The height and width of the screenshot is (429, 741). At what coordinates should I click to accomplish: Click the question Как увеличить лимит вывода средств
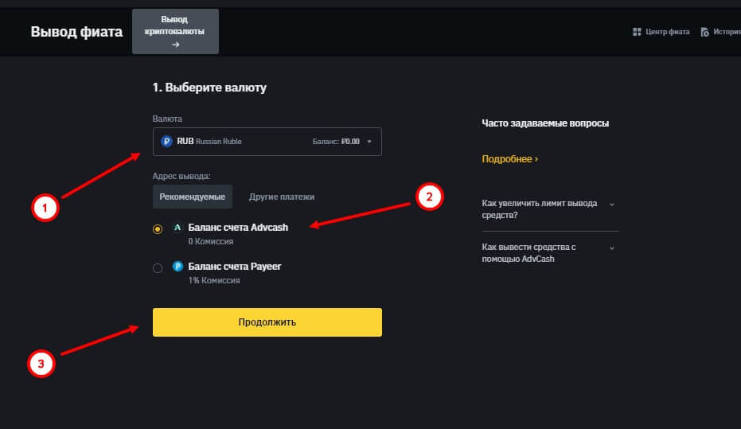click(x=540, y=209)
